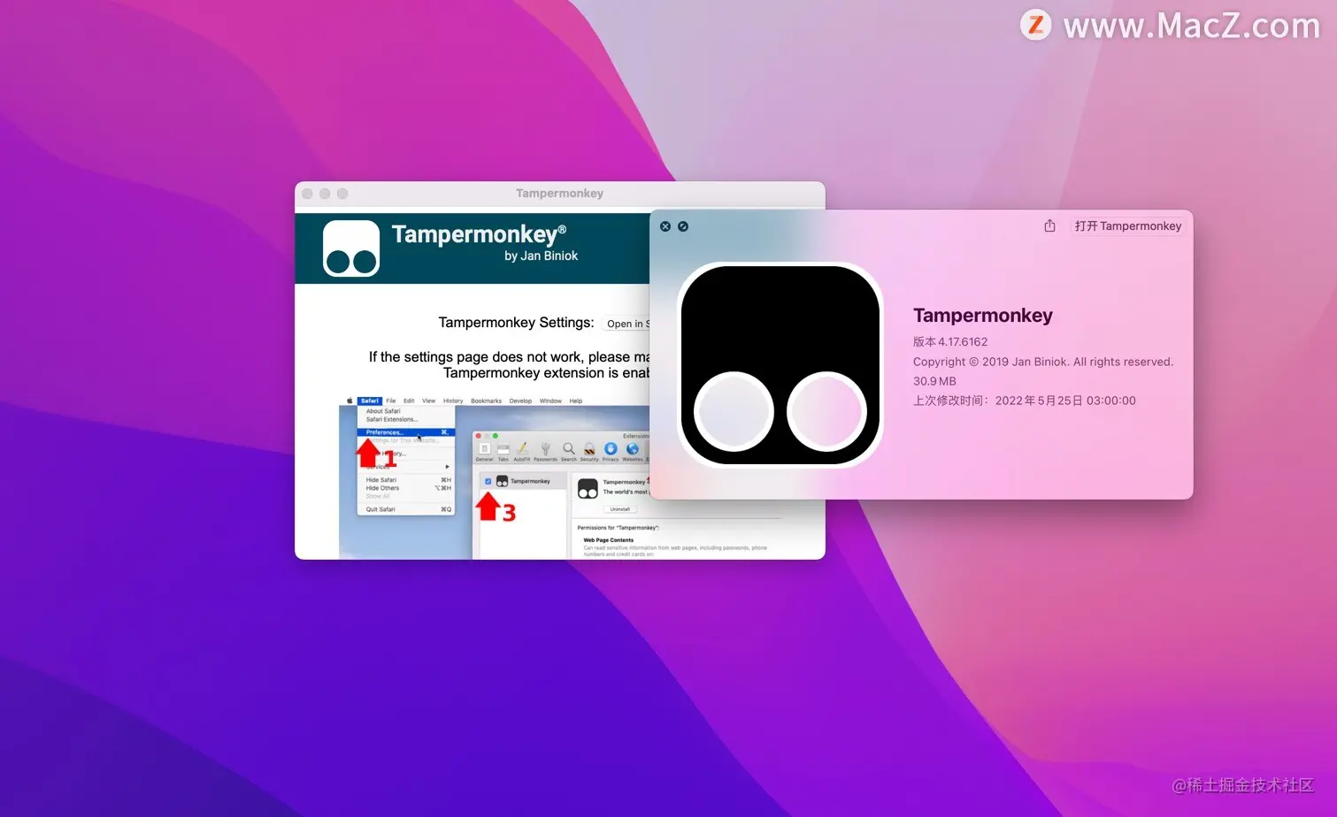This screenshot has width=1337, height=817.
Task: Close the Tampermonkey window using the leftmost title bar button
Action: [307, 194]
